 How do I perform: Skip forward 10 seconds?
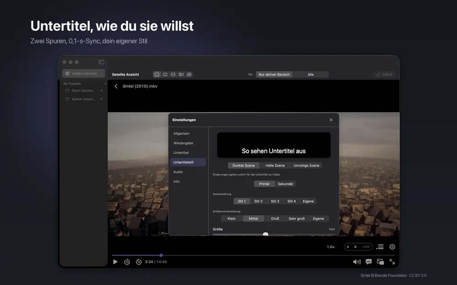click(138, 262)
